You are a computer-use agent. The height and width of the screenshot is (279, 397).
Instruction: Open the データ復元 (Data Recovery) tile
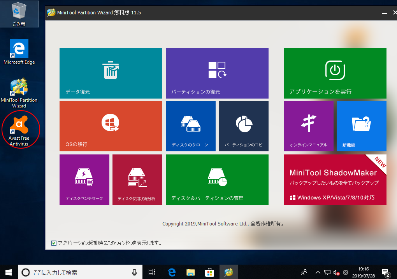pyautogui.click(x=111, y=73)
